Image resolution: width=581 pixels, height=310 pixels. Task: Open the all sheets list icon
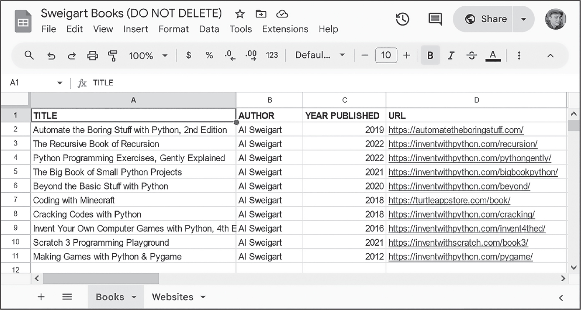tap(67, 297)
